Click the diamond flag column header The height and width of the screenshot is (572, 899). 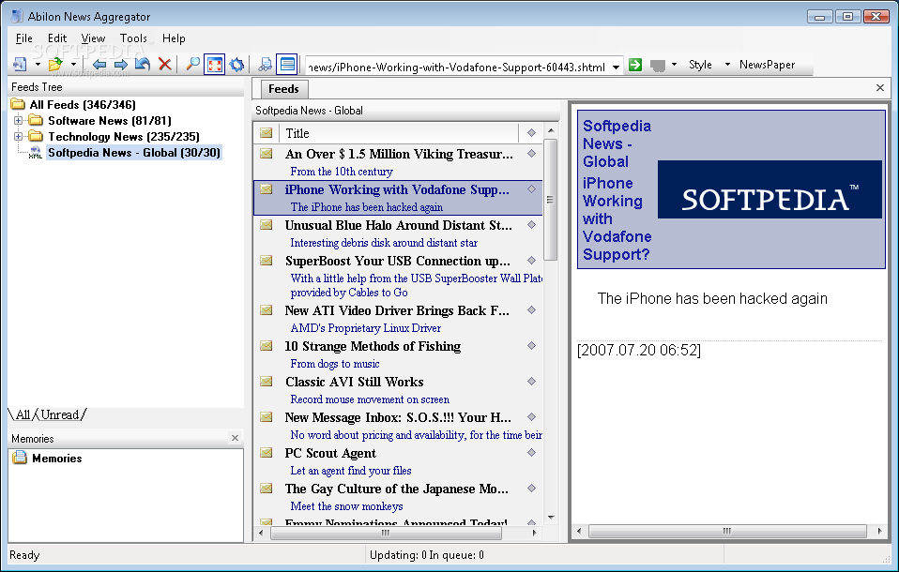[x=531, y=132]
